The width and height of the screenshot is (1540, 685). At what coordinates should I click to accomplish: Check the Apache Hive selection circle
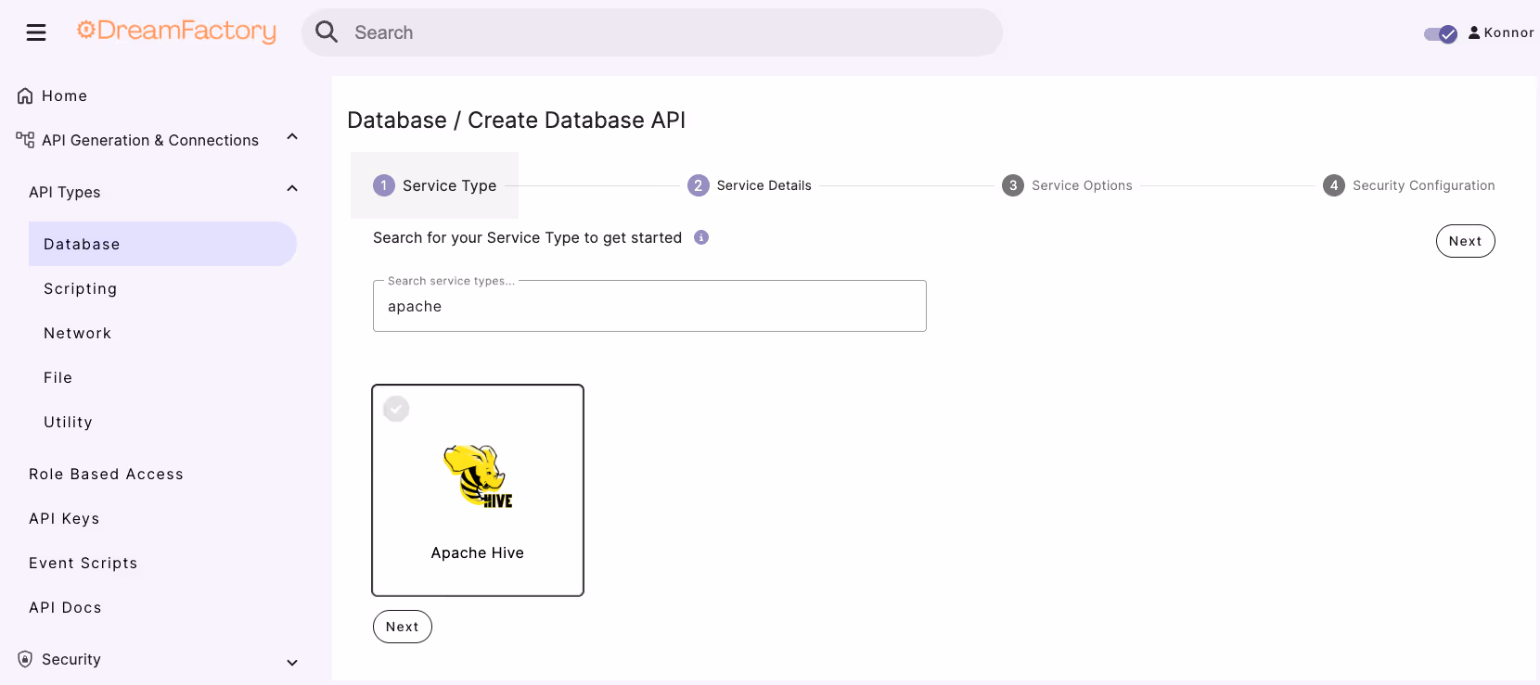point(396,409)
